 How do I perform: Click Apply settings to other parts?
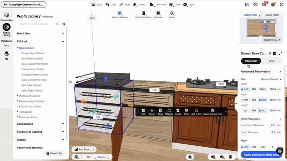coord(261,155)
